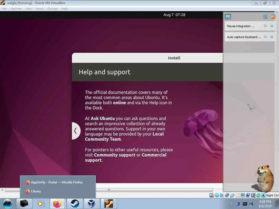Open the File menu in VirtualBox

point(4,9)
